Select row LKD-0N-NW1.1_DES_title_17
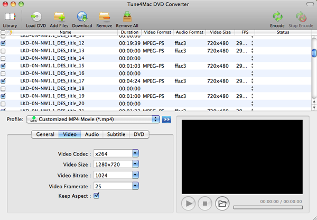This screenshot has height=220, width=317. coord(156,81)
